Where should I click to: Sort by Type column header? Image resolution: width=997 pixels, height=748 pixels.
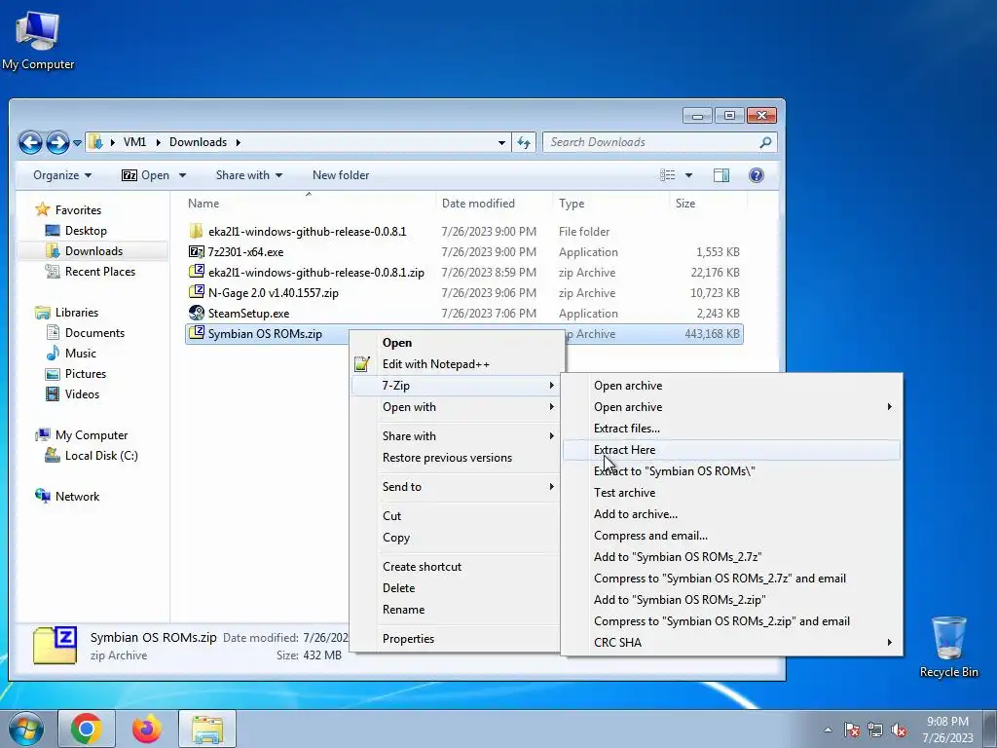click(611, 204)
